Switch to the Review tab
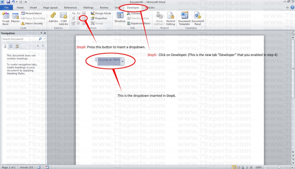The height and width of the screenshot is (169, 295). [104, 8]
